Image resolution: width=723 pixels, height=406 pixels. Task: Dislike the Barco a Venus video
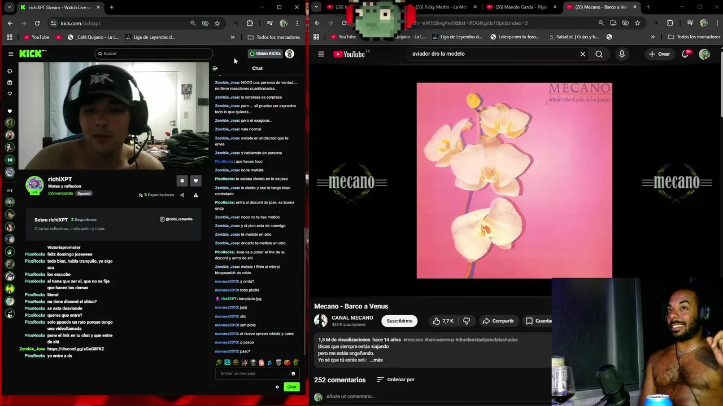pos(467,321)
